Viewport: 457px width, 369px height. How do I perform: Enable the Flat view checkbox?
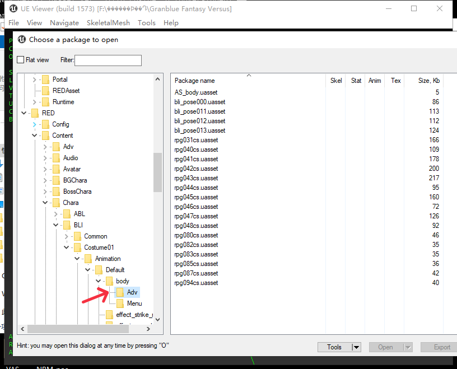point(20,60)
